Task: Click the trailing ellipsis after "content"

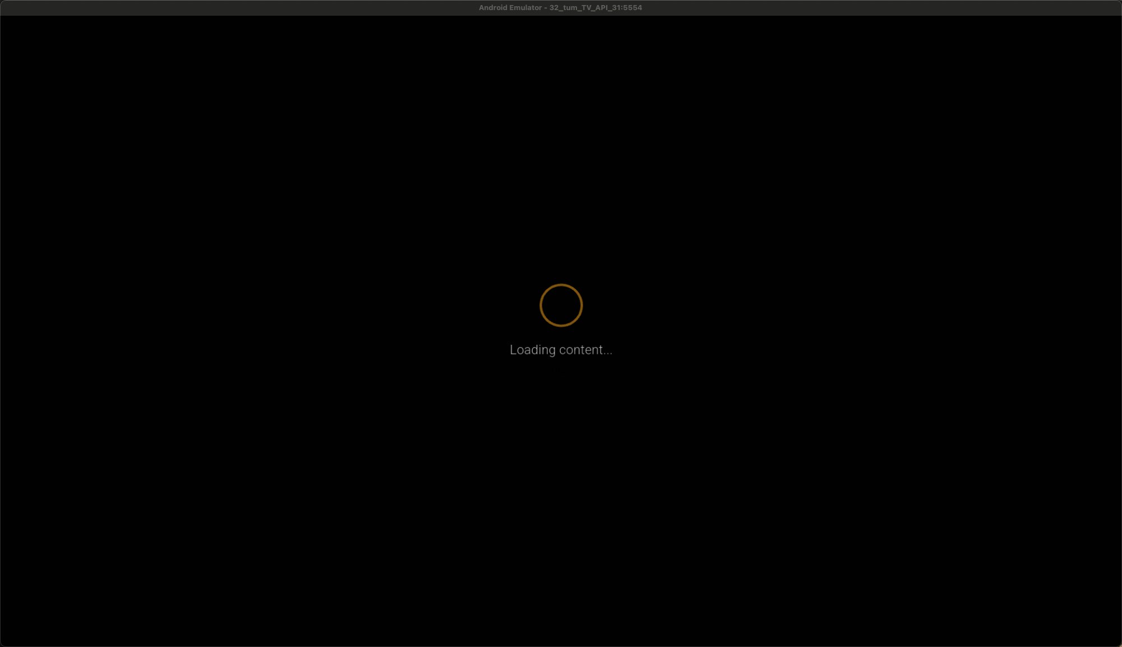Action: pos(608,352)
